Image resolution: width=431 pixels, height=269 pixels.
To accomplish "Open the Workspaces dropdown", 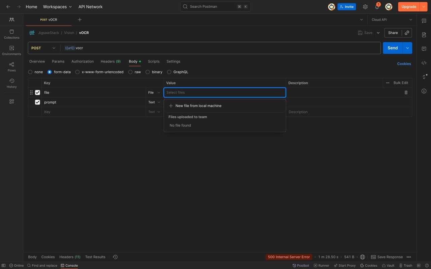I will click(x=58, y=7).
